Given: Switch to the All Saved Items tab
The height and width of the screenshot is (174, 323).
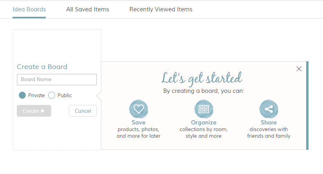Looking at the screenshot, I should coord(88,9).
